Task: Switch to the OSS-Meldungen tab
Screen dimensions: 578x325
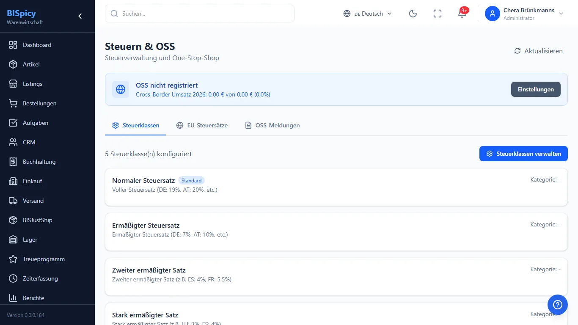Action: [272, 125]
